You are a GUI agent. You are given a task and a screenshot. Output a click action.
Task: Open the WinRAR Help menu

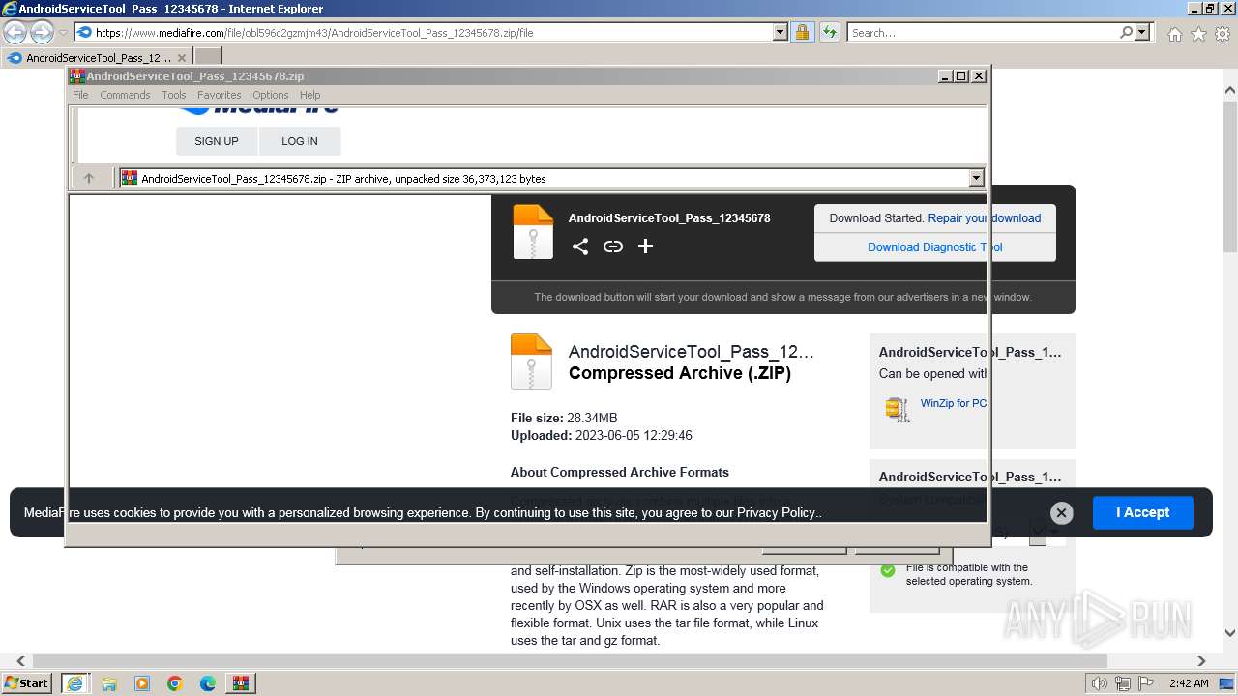(x=309, y=95)
